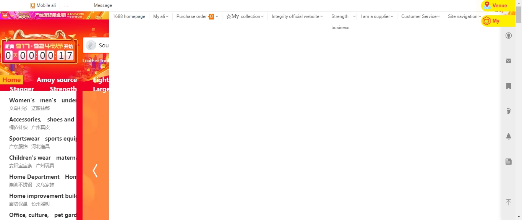522x220 pixels.
Task: Open the bell notifications sidebar icon
Action: [509, 136]
